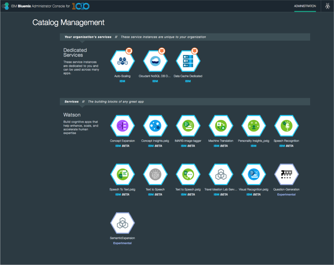Open the SemanticExpansion service icon
Screen dimensions: 334x265
pyautogui.click(x=122, y=223)
